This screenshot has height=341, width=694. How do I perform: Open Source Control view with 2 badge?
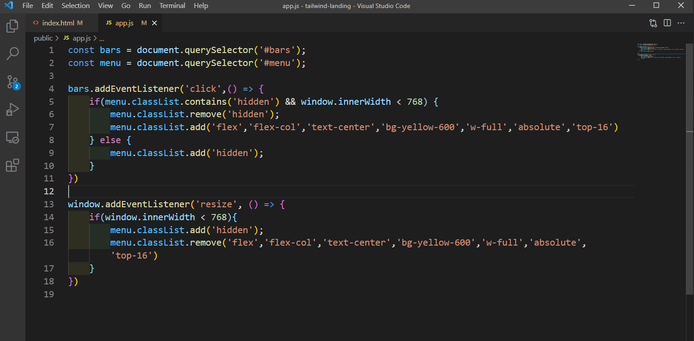12,82
